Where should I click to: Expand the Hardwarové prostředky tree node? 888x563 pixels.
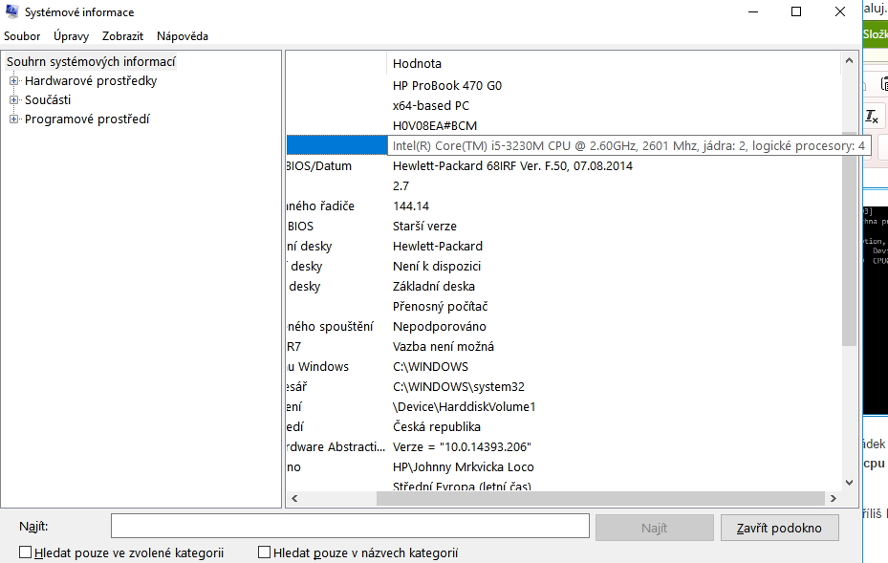[x=13, y=81]
